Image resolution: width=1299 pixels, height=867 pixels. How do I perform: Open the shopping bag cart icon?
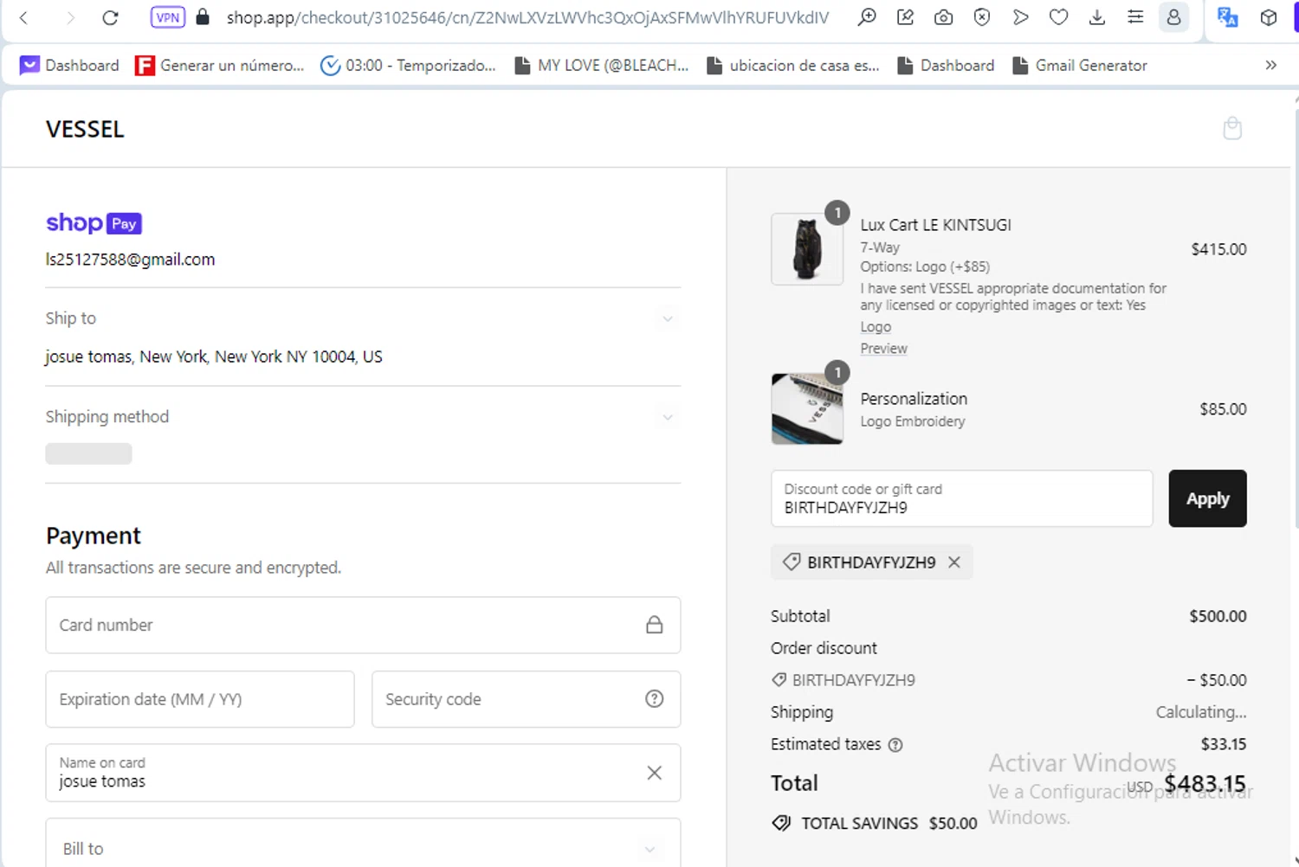(1231, 129)
